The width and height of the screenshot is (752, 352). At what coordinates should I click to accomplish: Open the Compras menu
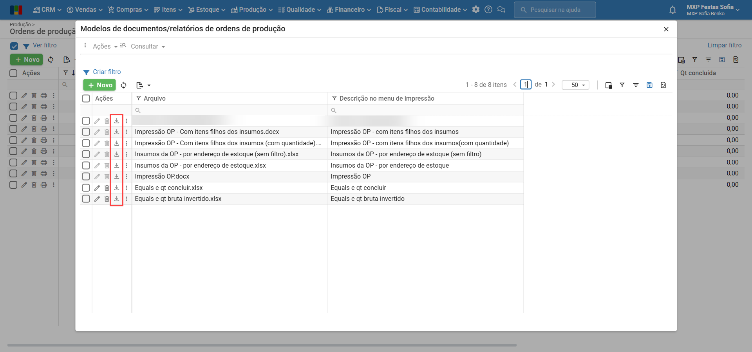pyautogui.click(x=128, y=10)
